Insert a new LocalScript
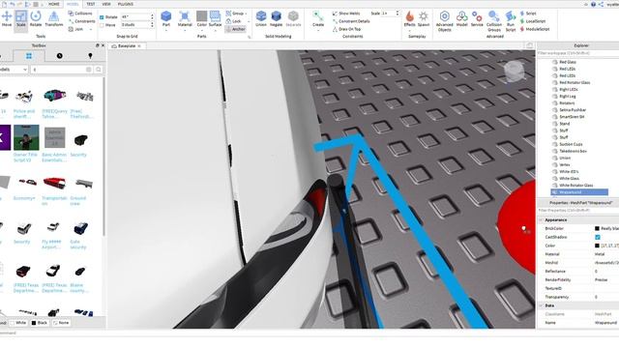This screenshot has height=348, width=619. [533, 21]
